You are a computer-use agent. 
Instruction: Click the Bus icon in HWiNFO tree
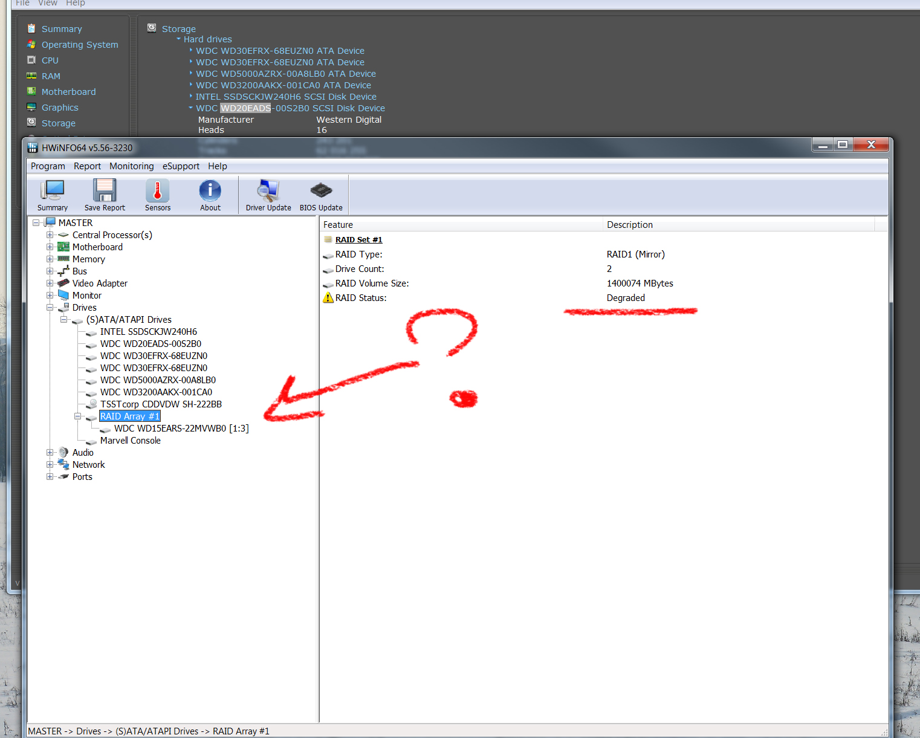63,271
